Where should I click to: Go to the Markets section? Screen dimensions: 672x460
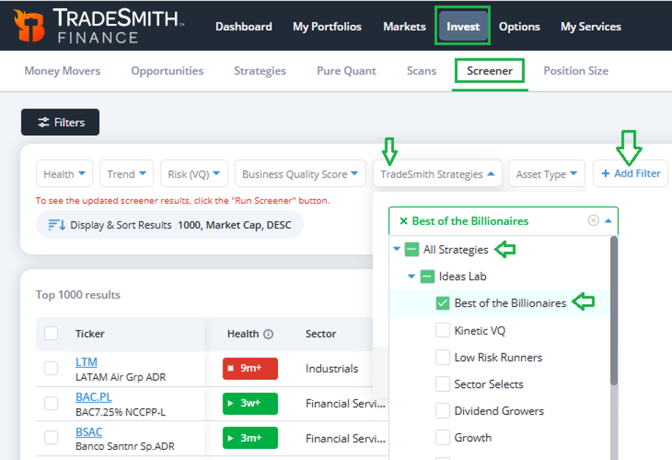click(404, 26)
